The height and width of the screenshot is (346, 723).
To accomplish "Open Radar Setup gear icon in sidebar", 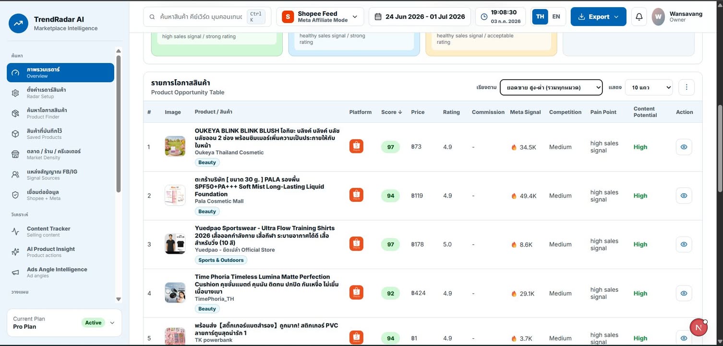I will (x=15, y=93).
